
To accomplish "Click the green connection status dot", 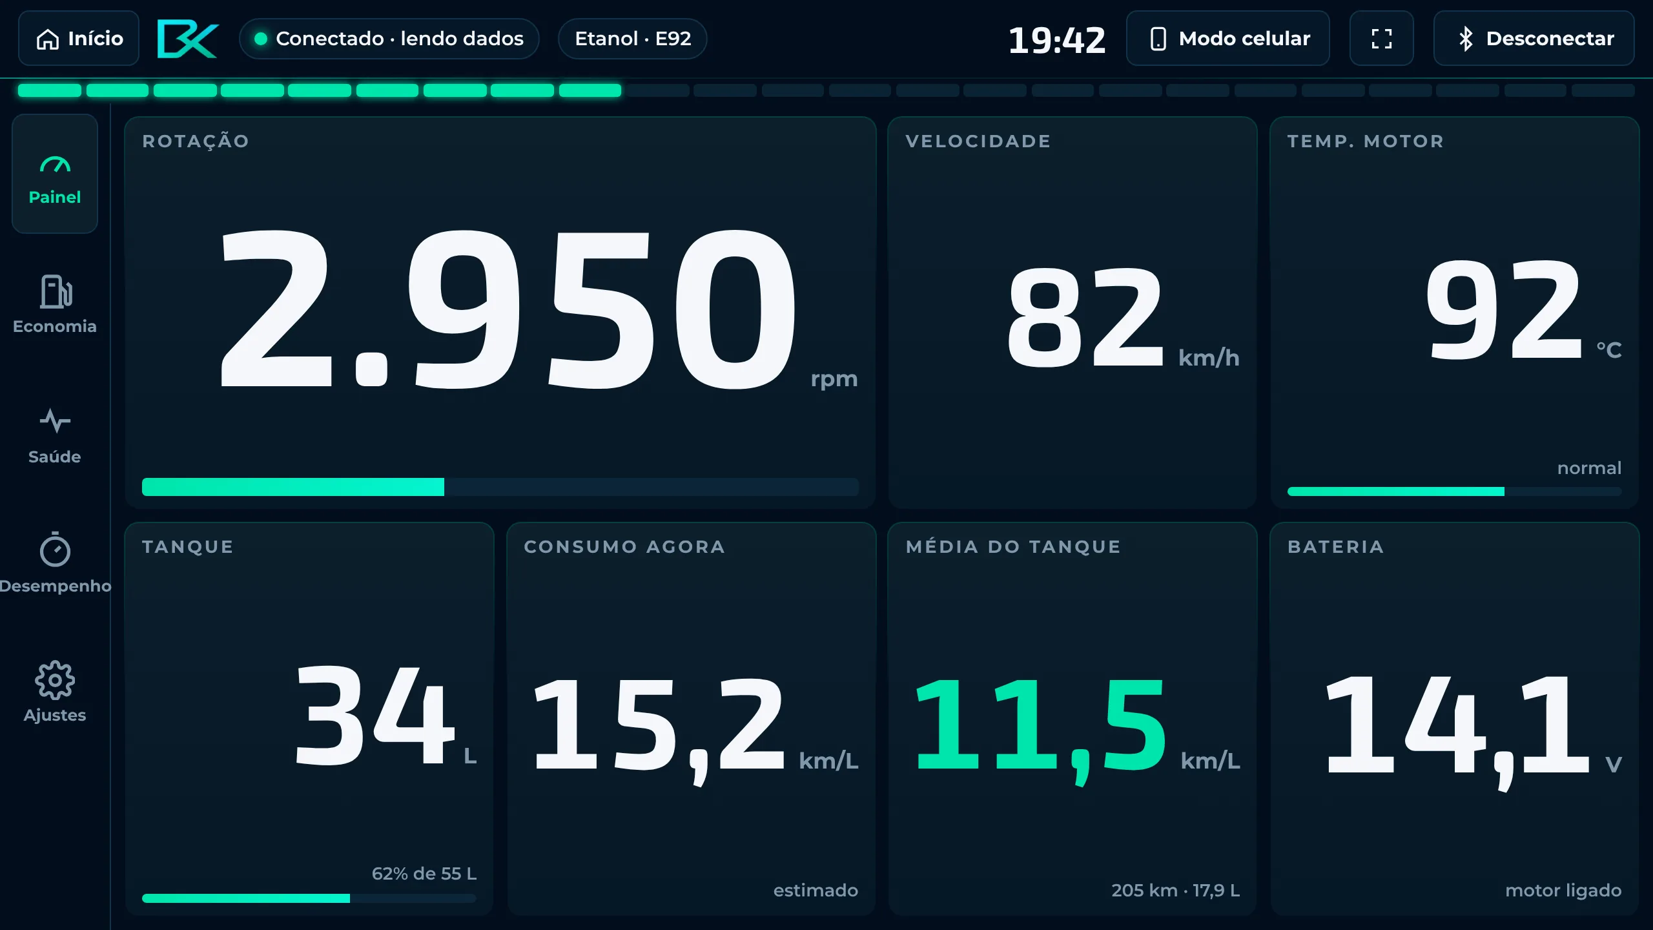I will click(x=261, y=39).
